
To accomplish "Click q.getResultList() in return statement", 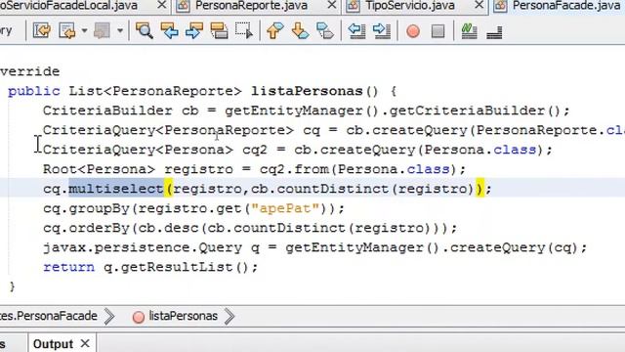I will pyautogui.click(x=176, y=267).
